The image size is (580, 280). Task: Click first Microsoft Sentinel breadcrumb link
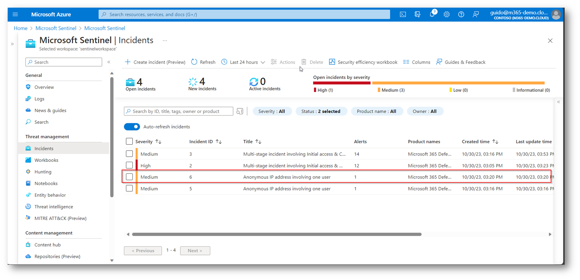pyautogui.click(x=56, y=28)
